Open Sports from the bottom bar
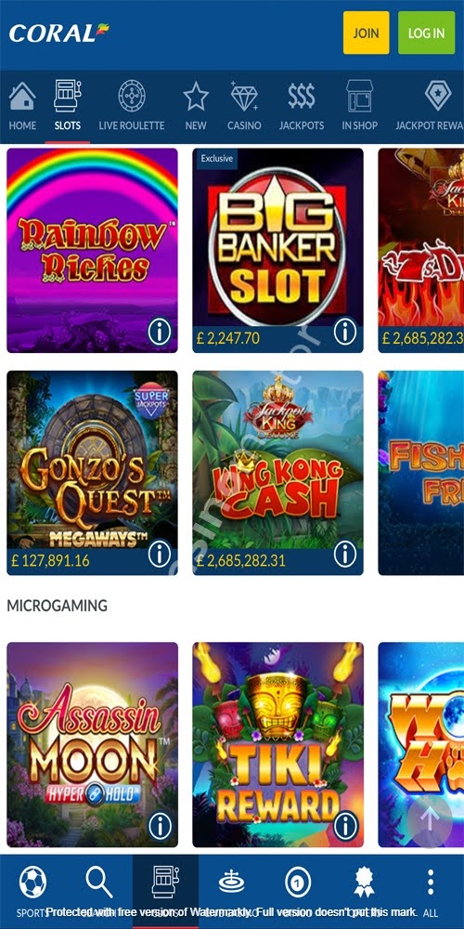The height and width of the screenshot is (929, 464). [x=32, y=891]
